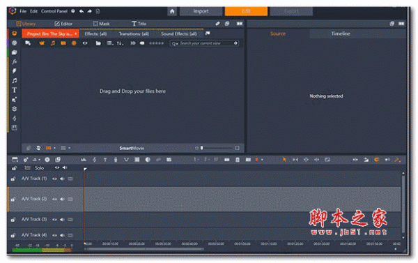The image size is (418, 263).
Task: Click the audio filter note icon in the library toolbar
Action: point(53,43)
